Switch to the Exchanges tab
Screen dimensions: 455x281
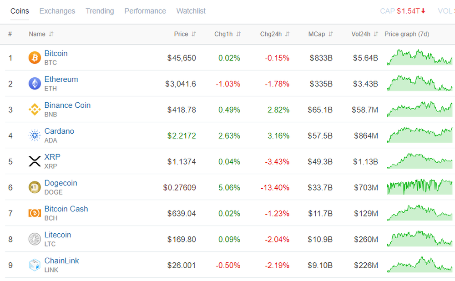[57, 11]
